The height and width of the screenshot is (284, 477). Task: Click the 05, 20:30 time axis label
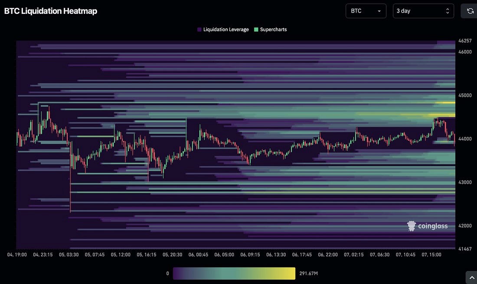point(173,255)
